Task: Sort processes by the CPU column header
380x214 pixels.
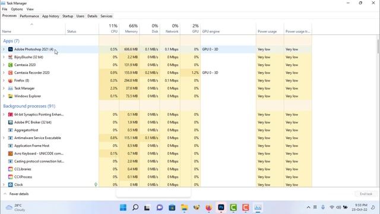Action: (109, 29)
